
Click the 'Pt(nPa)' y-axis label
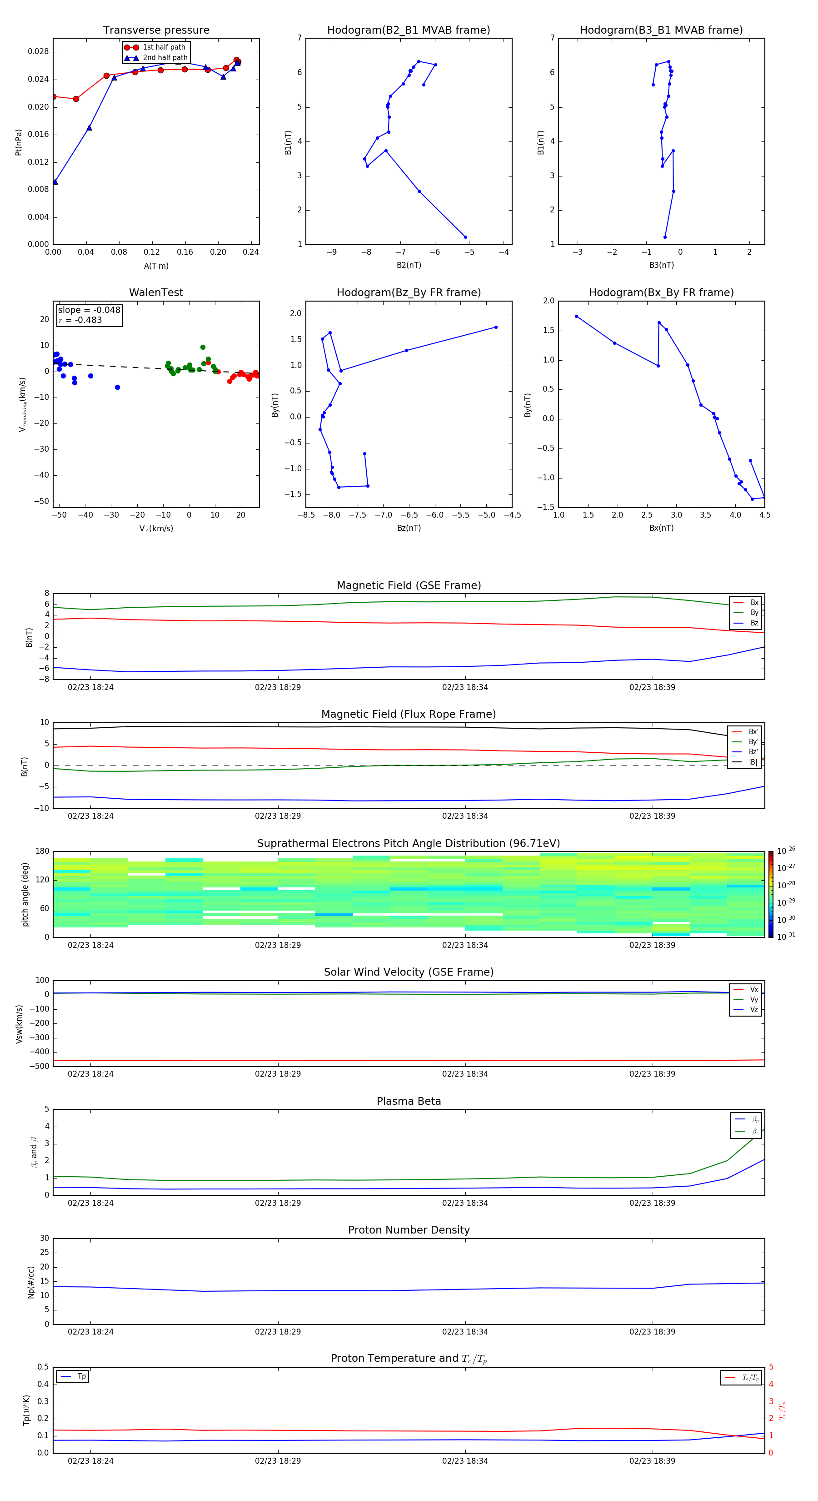tap(19, 141)
